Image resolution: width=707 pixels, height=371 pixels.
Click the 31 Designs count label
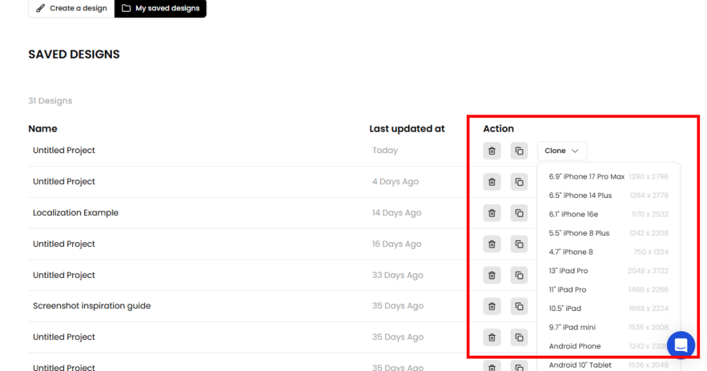(x=50, y=101)
